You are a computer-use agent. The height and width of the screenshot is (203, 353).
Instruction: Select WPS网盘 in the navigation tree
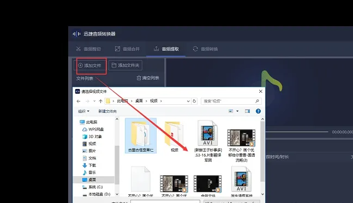pos(93,129)
